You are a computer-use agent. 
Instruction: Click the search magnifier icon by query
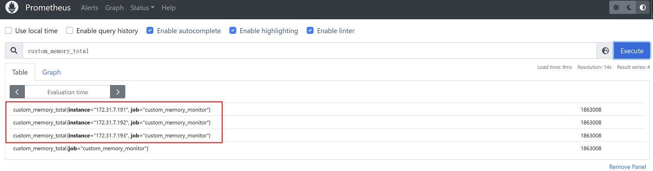[x=14, y=50]
